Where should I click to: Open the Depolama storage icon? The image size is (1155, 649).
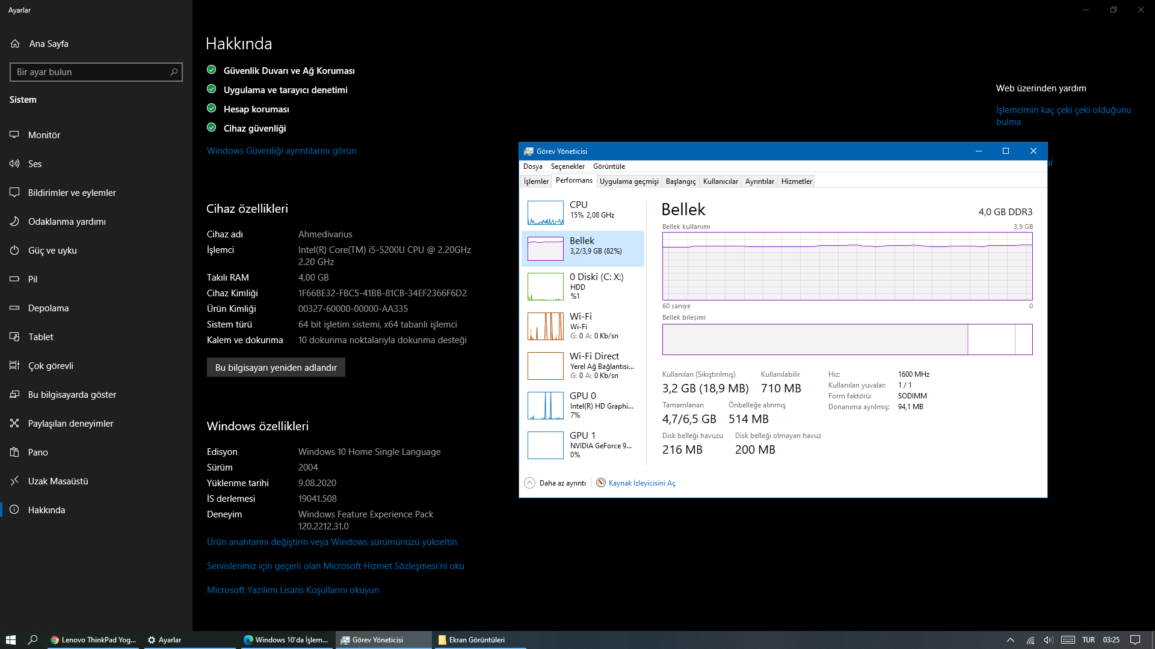point(14,308)
